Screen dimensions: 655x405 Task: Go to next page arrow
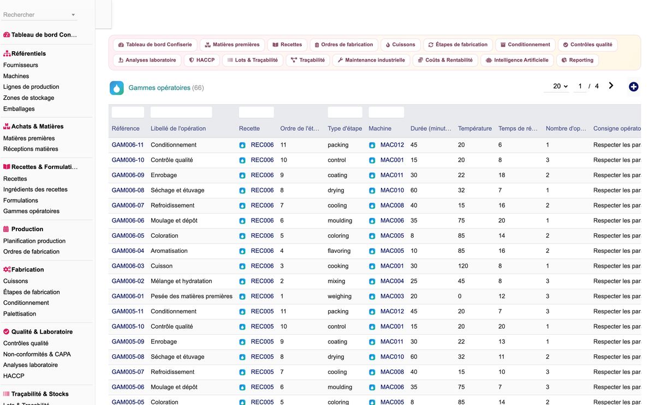(x=611, y=86)
